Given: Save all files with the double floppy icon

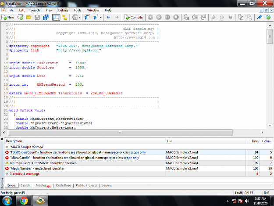Looking at the screenshot, I should 46,17.
